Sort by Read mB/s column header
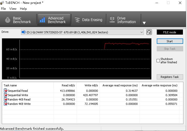The image size is (187, 131). pos(65,85)
